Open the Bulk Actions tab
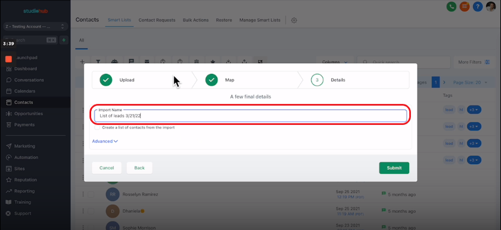Screen dimensions: 501x230 [x=195, y=20]
